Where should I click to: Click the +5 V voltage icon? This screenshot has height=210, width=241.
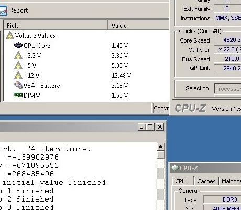18,66
